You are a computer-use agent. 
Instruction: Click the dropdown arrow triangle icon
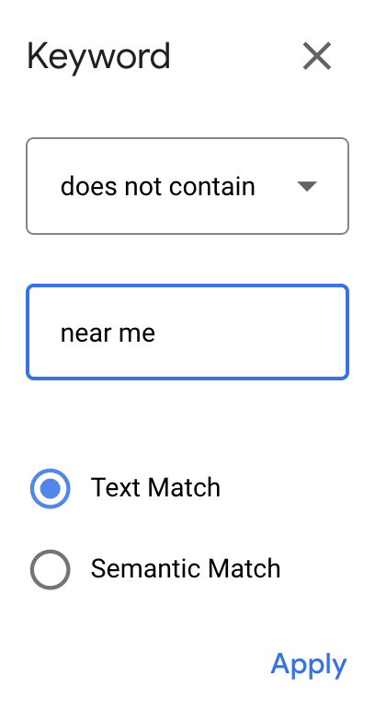[307, 186]
